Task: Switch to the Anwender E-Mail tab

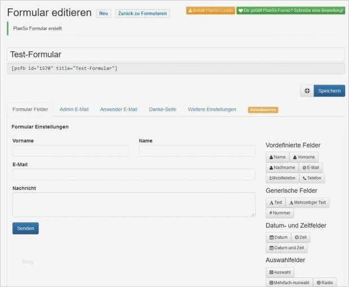Action: tap(119, 109)
